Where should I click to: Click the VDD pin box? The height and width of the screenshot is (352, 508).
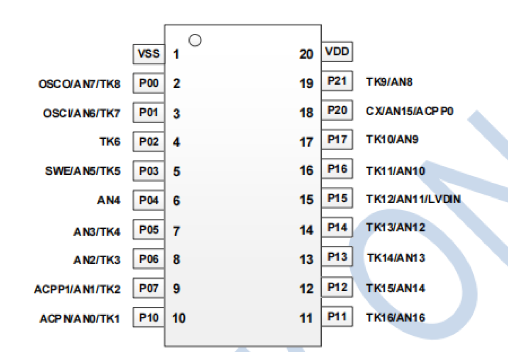point(337,52)
